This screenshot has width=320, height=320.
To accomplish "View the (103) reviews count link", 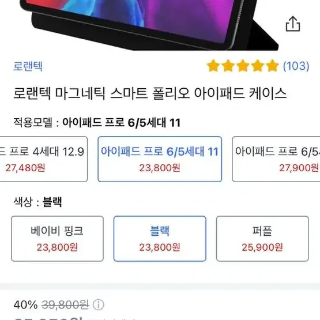I will pos(296,66).
